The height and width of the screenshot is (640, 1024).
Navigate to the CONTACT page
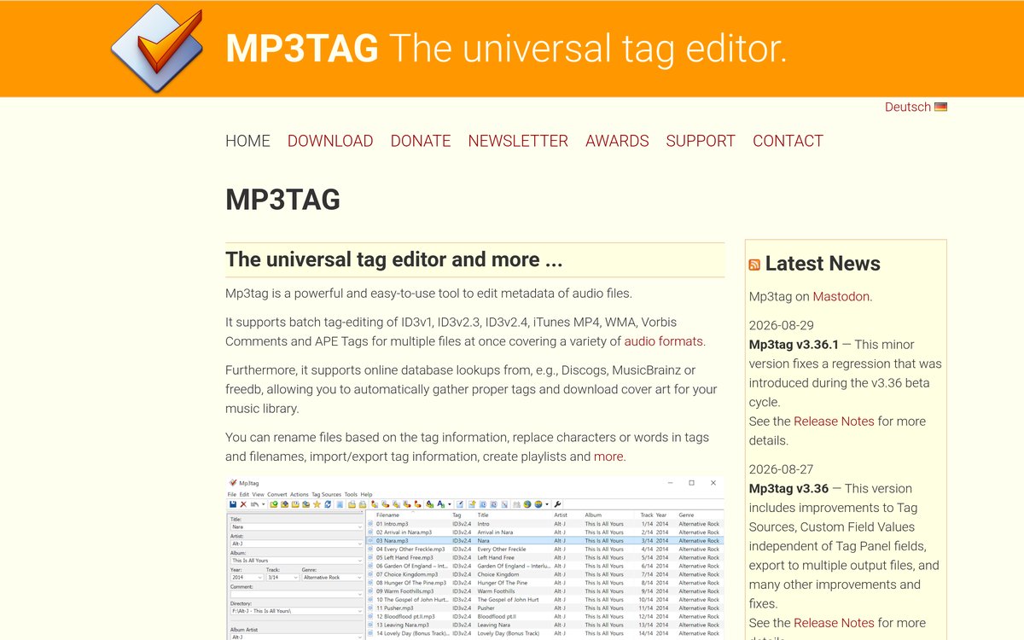tap(788, 141)
